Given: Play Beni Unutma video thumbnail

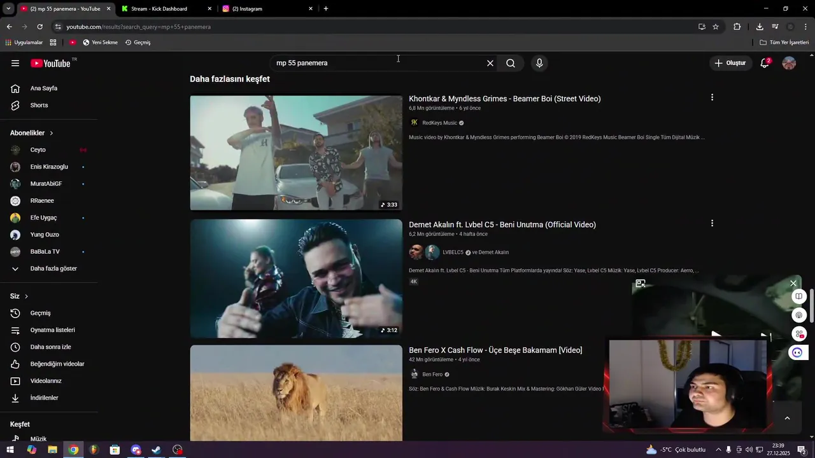Looking at the screenshot, I should coord(296,279).
